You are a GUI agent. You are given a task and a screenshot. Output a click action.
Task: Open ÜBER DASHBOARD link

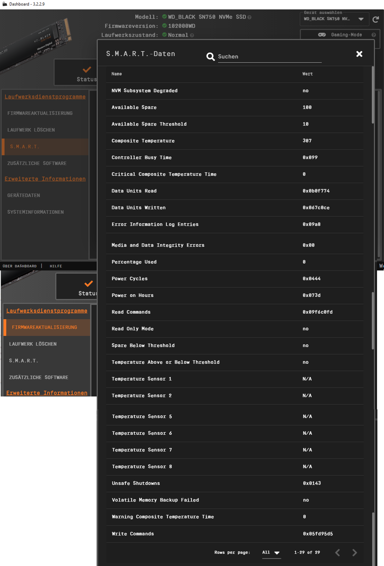click(x=19, y=266)
